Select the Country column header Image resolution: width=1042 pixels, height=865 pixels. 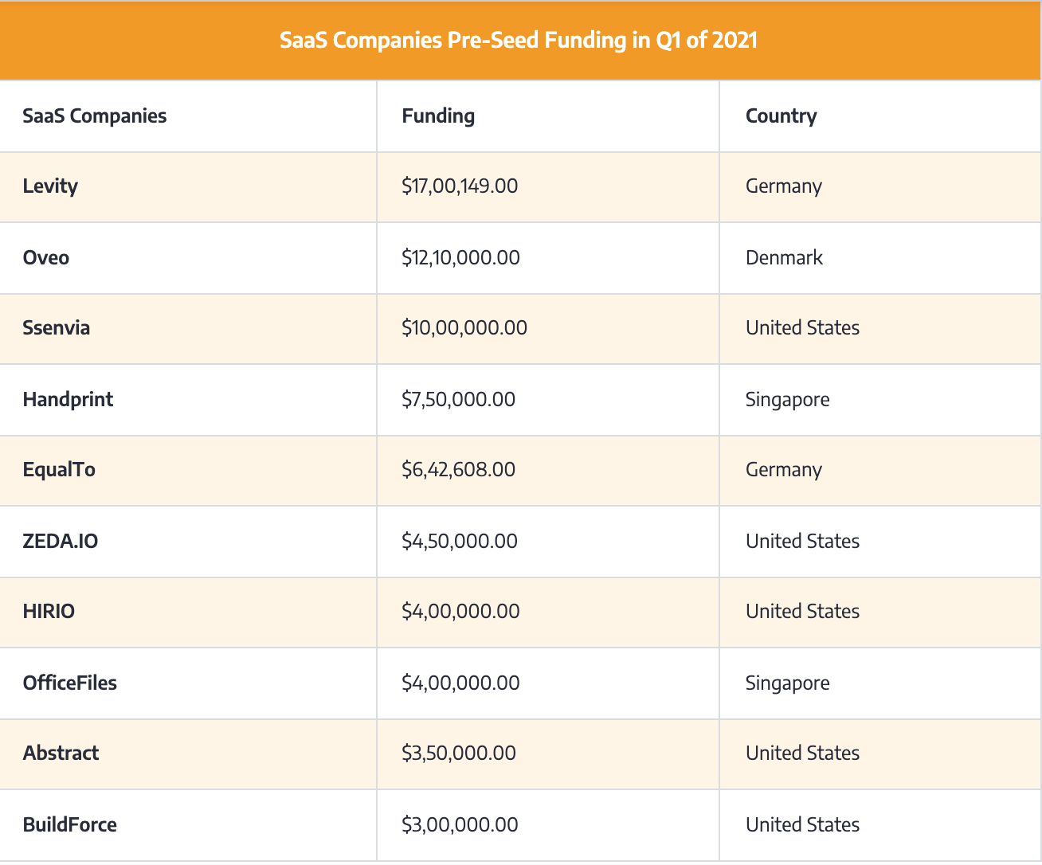[x=781, y=116]
